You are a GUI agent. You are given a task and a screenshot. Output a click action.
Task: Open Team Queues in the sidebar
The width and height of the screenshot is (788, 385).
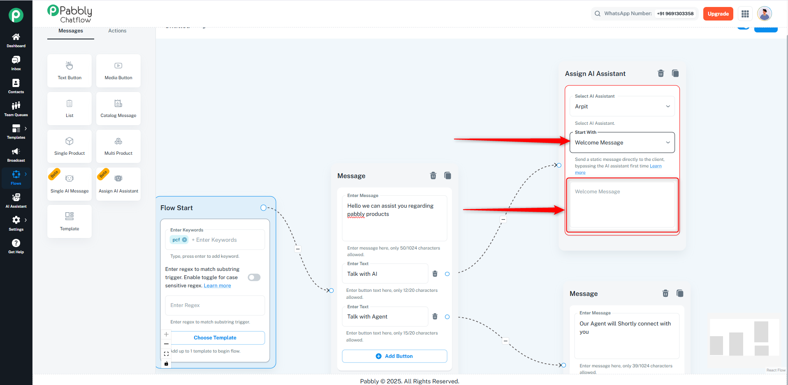coord(16,109)
